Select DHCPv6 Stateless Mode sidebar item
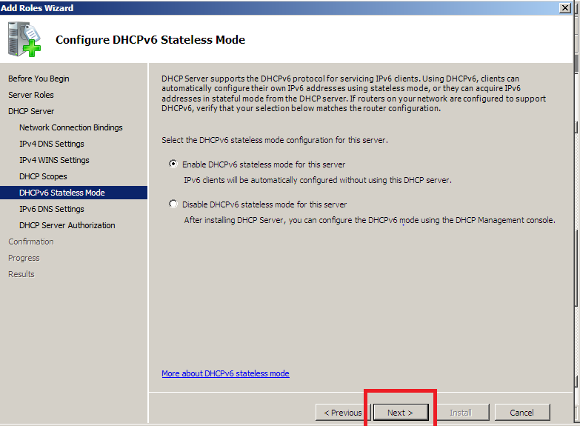This screenshot has width=580, height=426. coord(73,193)
